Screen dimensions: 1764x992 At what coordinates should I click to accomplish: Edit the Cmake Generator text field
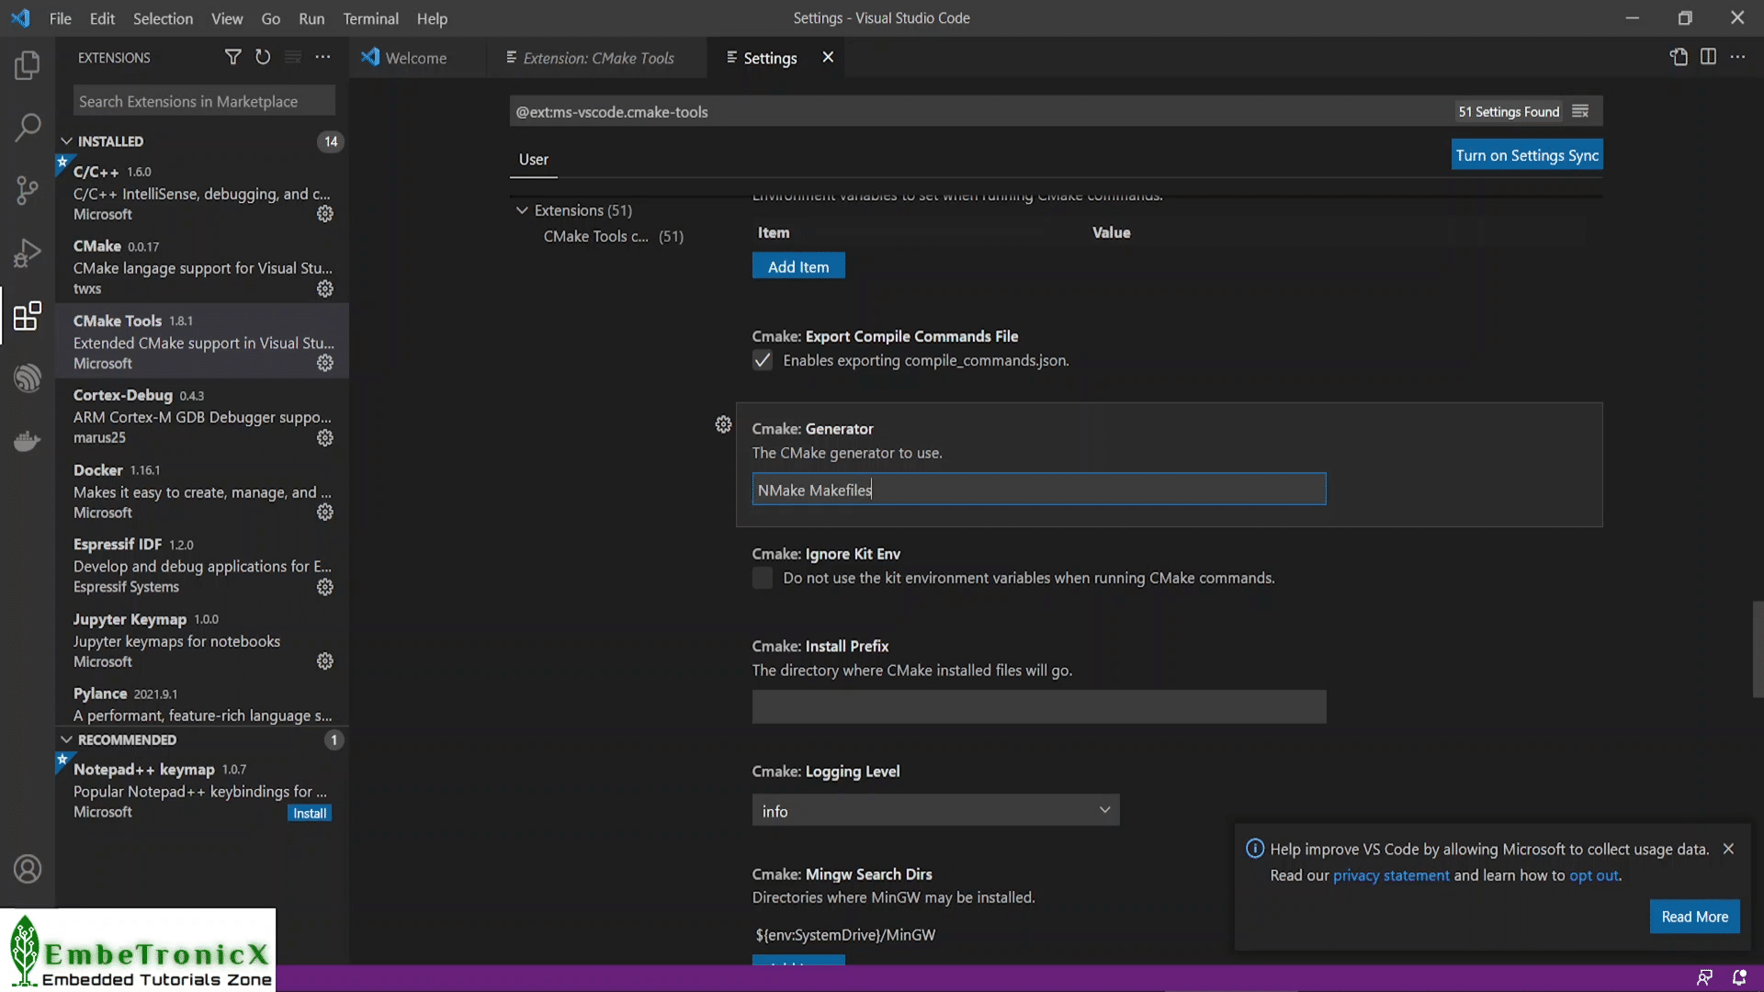click(x=1039, y=490)
